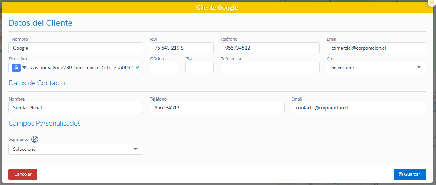Click the icon beside the Segmento label
The width and height of the screenshot is (436, 185).
click(35, 139)
